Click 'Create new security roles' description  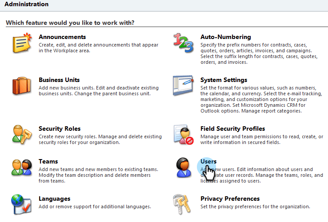100,140
